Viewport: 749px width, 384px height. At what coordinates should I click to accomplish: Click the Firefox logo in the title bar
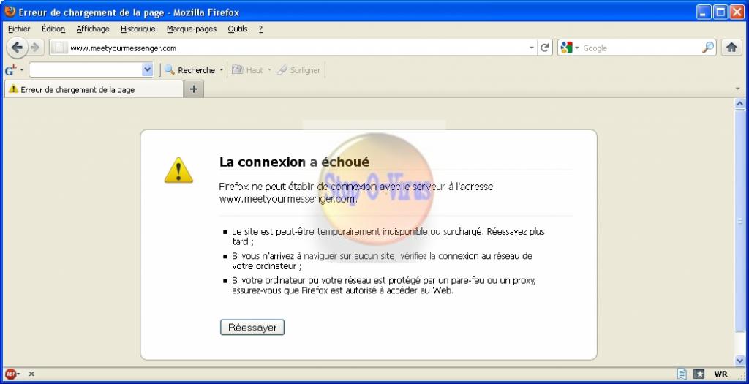(x=10, y=12)
